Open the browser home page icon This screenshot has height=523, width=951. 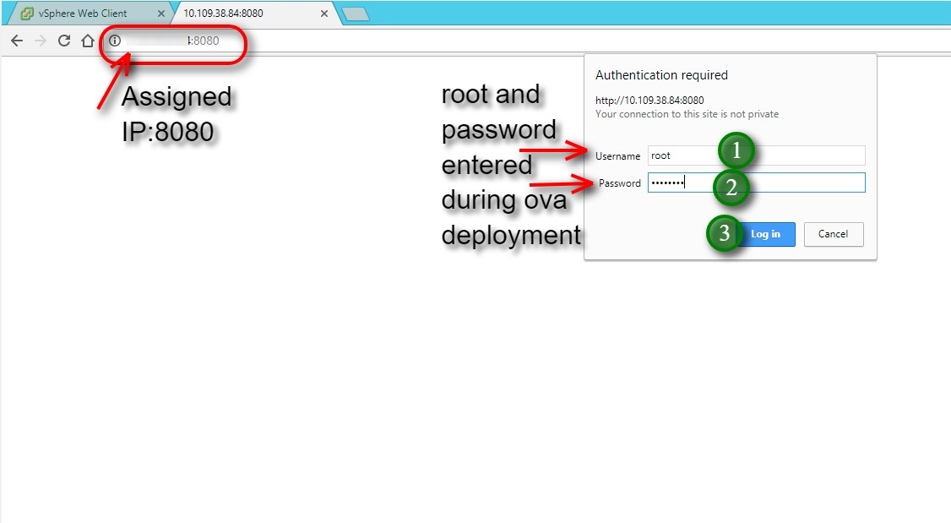87,41
